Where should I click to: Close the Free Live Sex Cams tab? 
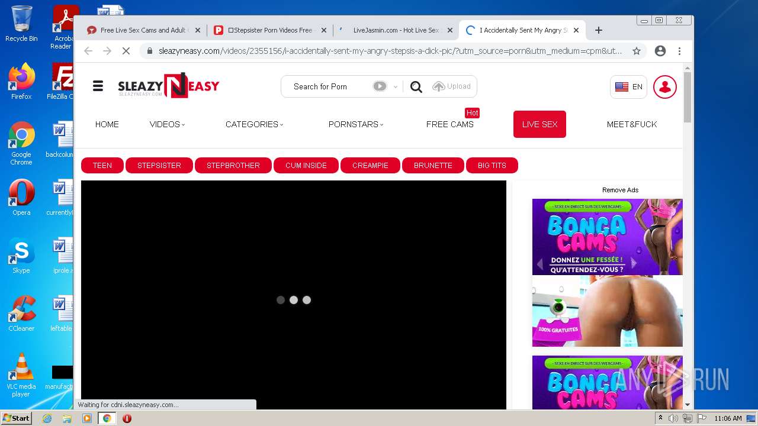point(198,30)
